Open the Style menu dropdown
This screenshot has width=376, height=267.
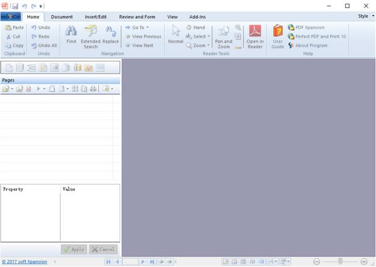(x=365, y=16)
